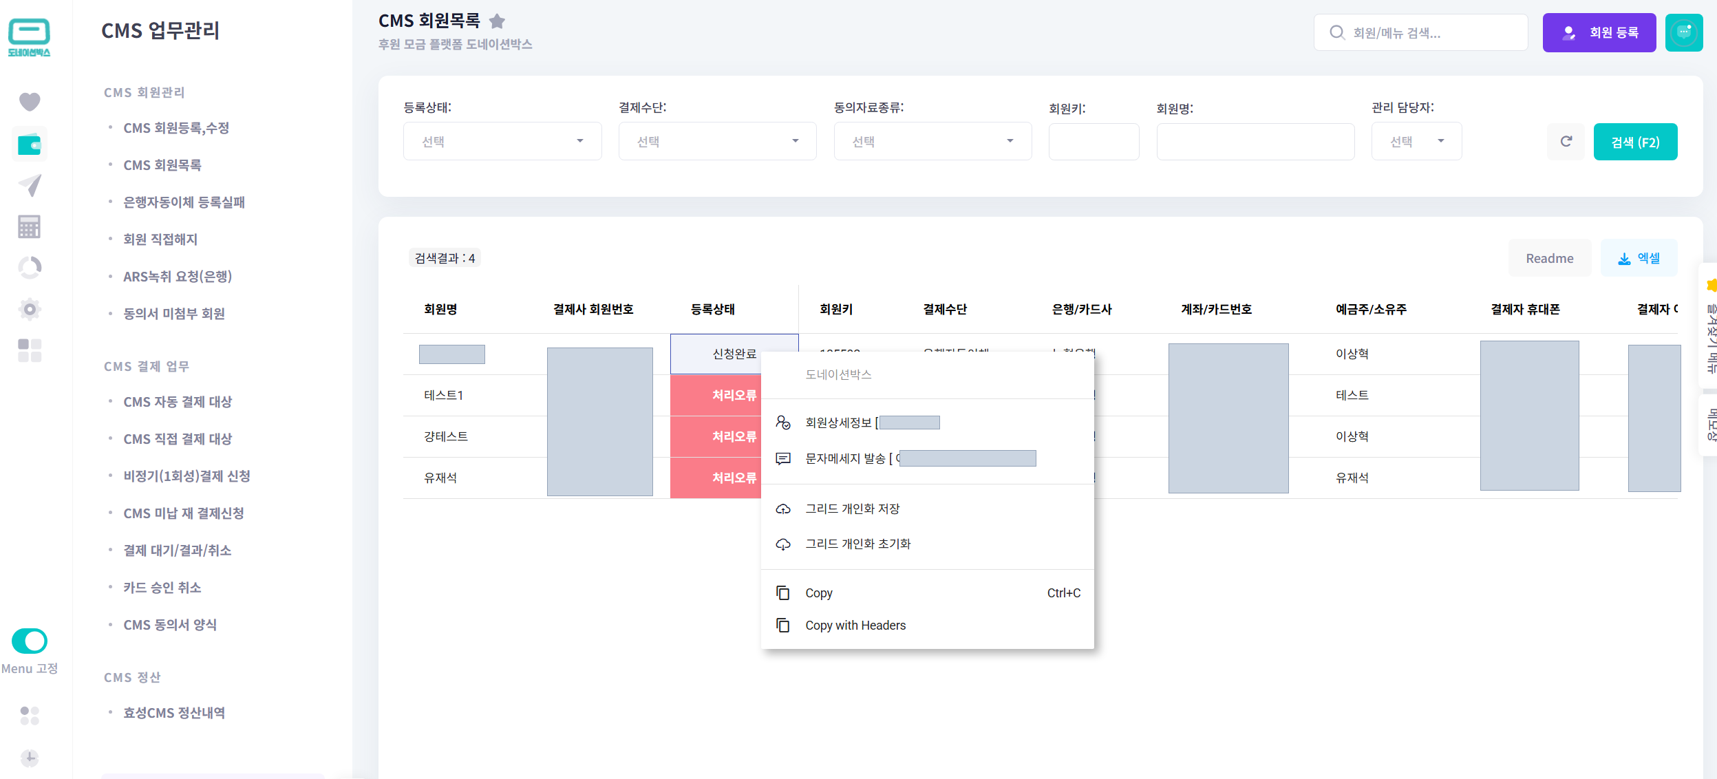Viewport: 1717px width, 779px height.
Task: Click the Readme button
Action: pyautogui.click(x=1549, y=258)
